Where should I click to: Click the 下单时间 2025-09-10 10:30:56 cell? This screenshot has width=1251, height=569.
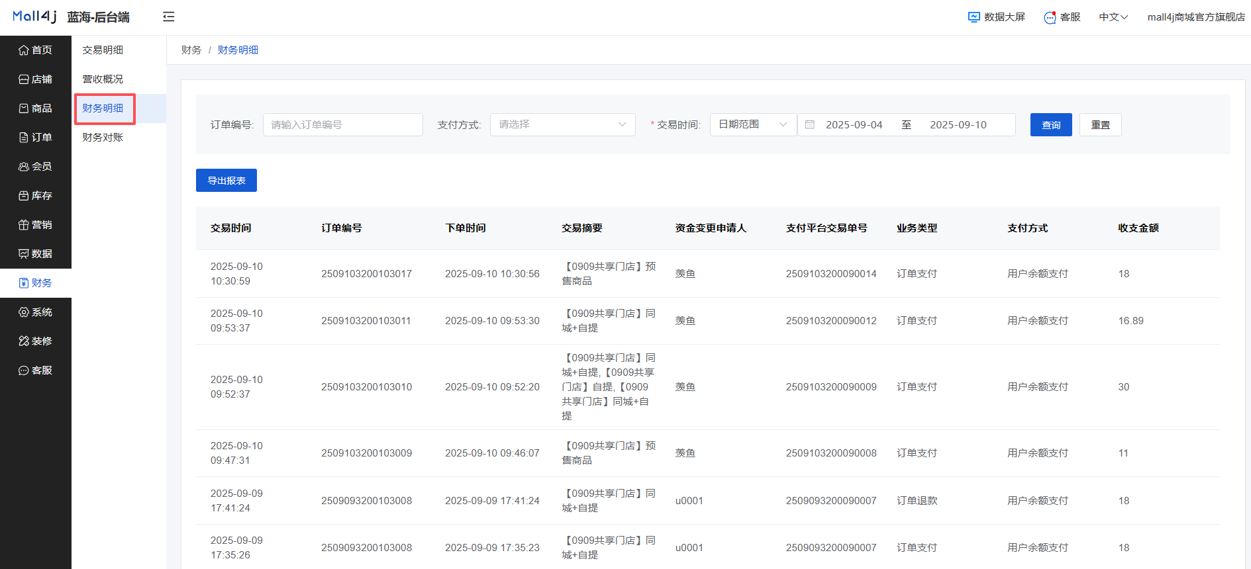pyautogui.click(x=492, y=274)
